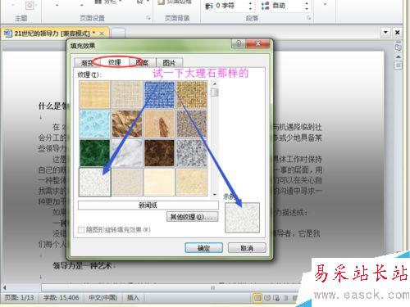Toggle 随图形旋转填充效果 checkbox
This screenshot has height=307, width=410.
coord(81,230)
